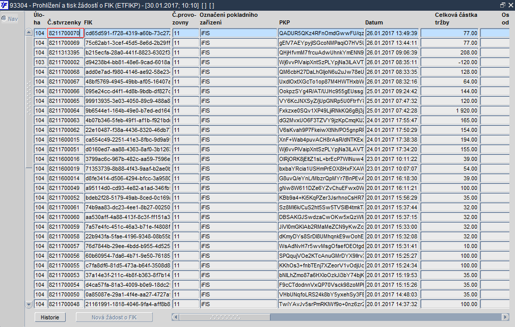Select receipt number 8211700062

tap(66, 130)
